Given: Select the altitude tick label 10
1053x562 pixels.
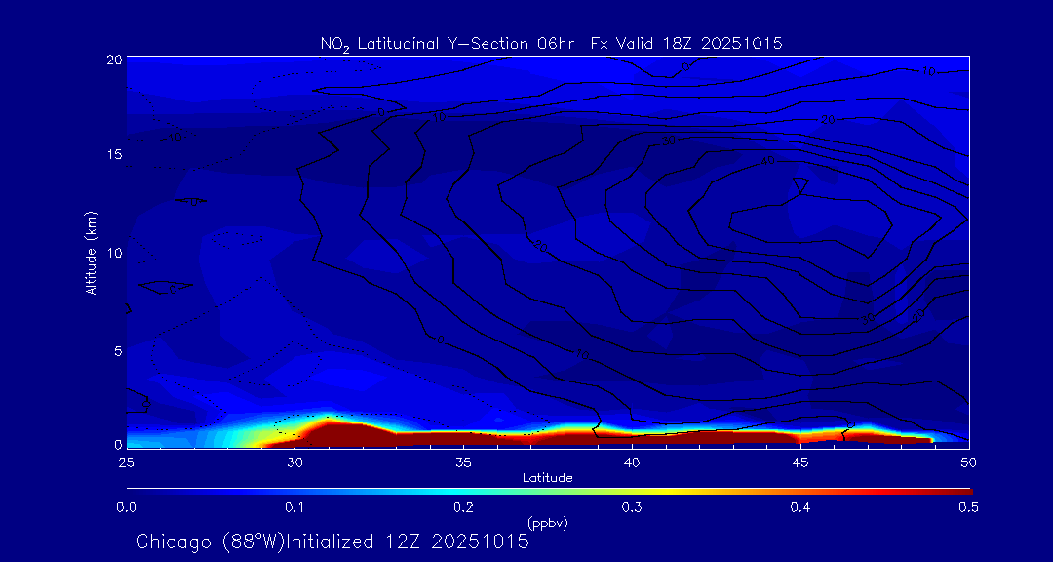Looking at the screenshot, I should tap(114, 253).
